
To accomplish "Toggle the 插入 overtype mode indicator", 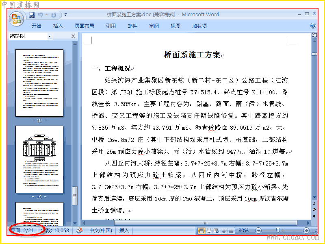I will 124,231.
